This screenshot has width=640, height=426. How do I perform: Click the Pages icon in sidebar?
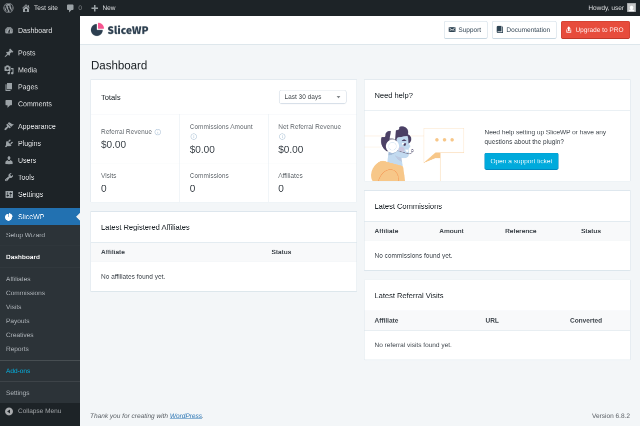(9, 87)
